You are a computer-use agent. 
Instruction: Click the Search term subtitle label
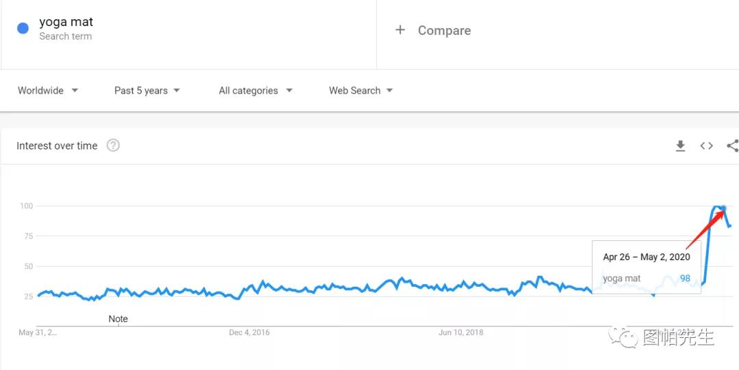tap(65, 36)
